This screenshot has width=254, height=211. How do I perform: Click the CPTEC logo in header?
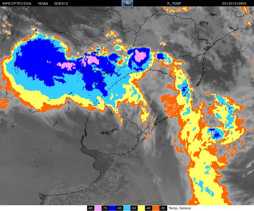coord(127,3)
